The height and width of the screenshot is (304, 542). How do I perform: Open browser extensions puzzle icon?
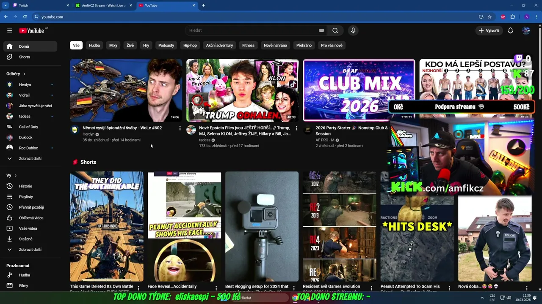tap(512, 17)
